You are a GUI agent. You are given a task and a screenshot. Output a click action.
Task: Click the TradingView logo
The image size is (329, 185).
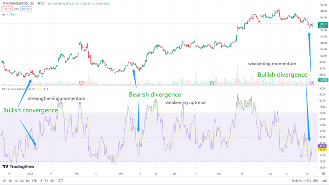pyautogui.click(x=18, y=167)
